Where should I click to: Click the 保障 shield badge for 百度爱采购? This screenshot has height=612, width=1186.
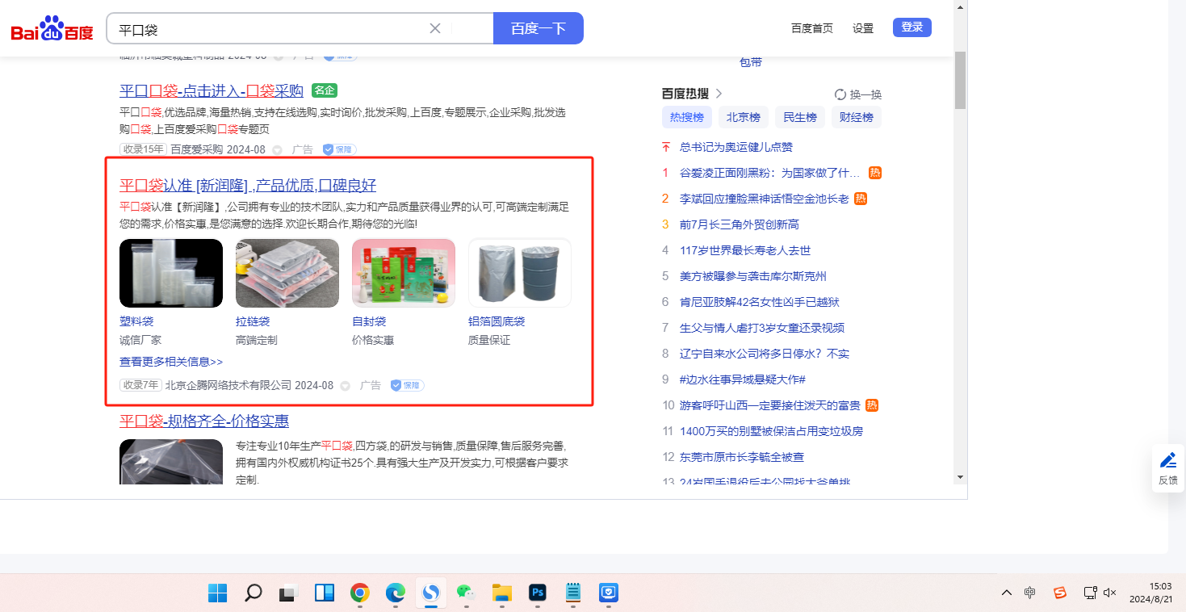click(339, 149)
